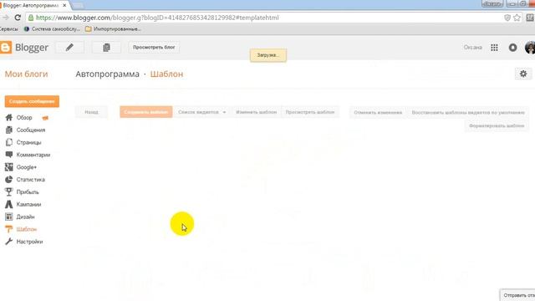
Task: Click the Просмотреть шаблон button
Action: tap(310, 112)
